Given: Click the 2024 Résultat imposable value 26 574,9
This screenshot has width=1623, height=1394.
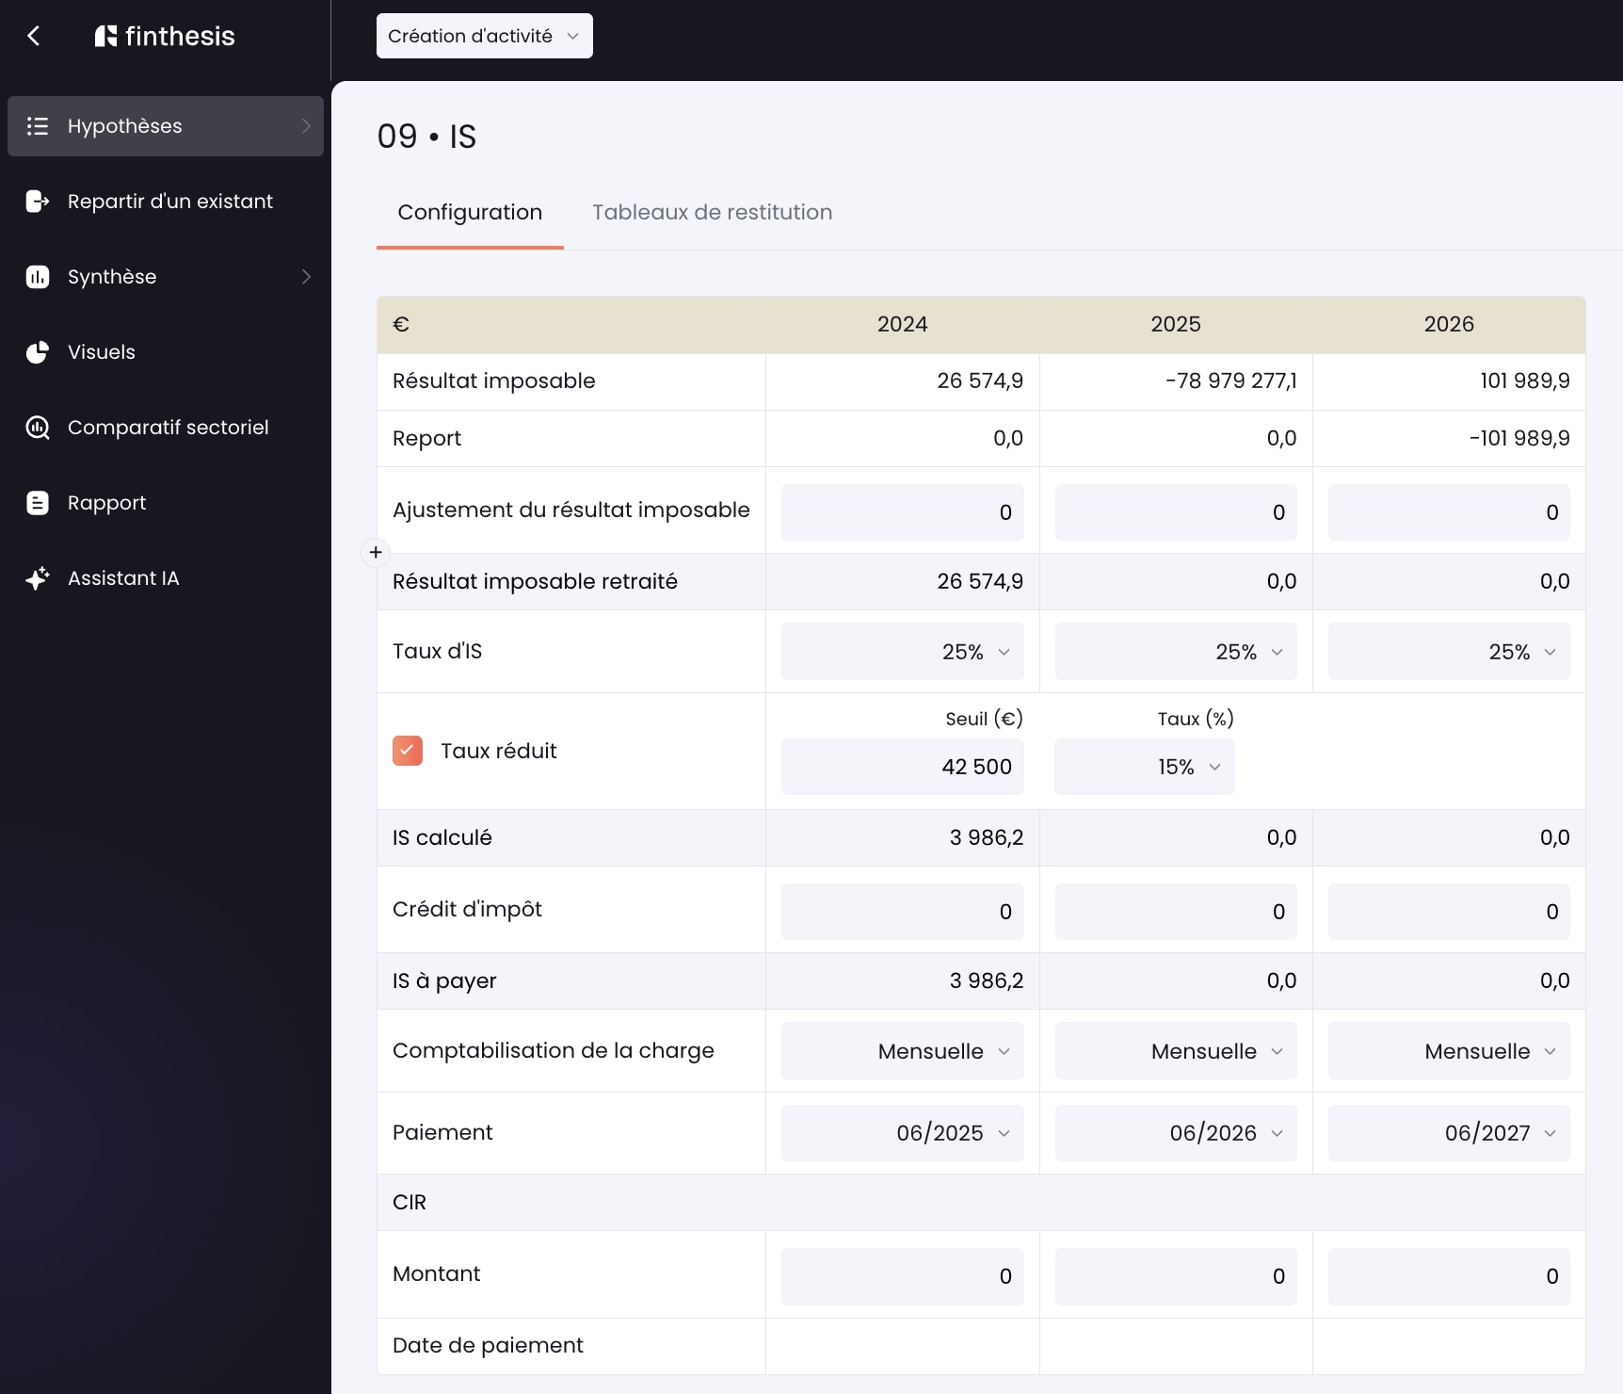Looking at the screenshot, I should click(980, 381).
